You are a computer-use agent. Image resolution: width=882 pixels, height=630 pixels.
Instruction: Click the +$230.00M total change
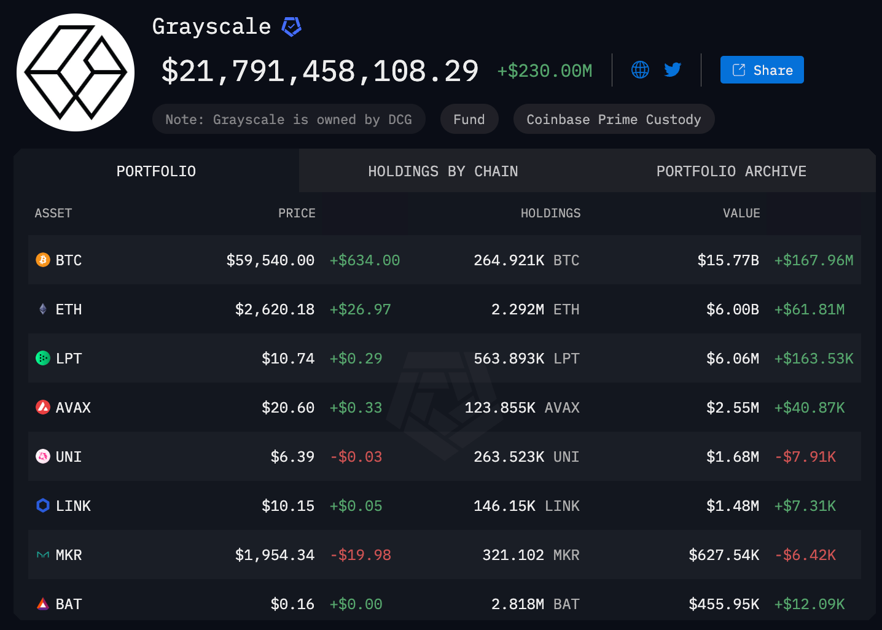(x=545, y=71)
